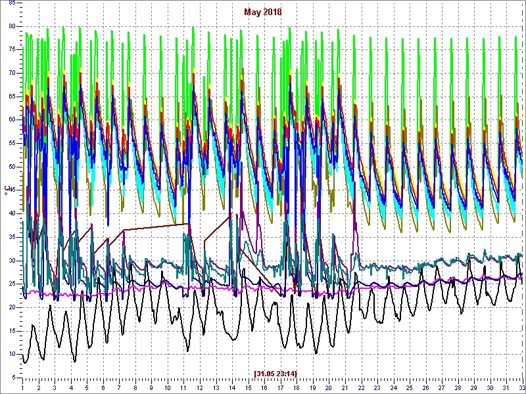
Task: Select day 1 on the x-axis
Action: click(x=22, y=387)
